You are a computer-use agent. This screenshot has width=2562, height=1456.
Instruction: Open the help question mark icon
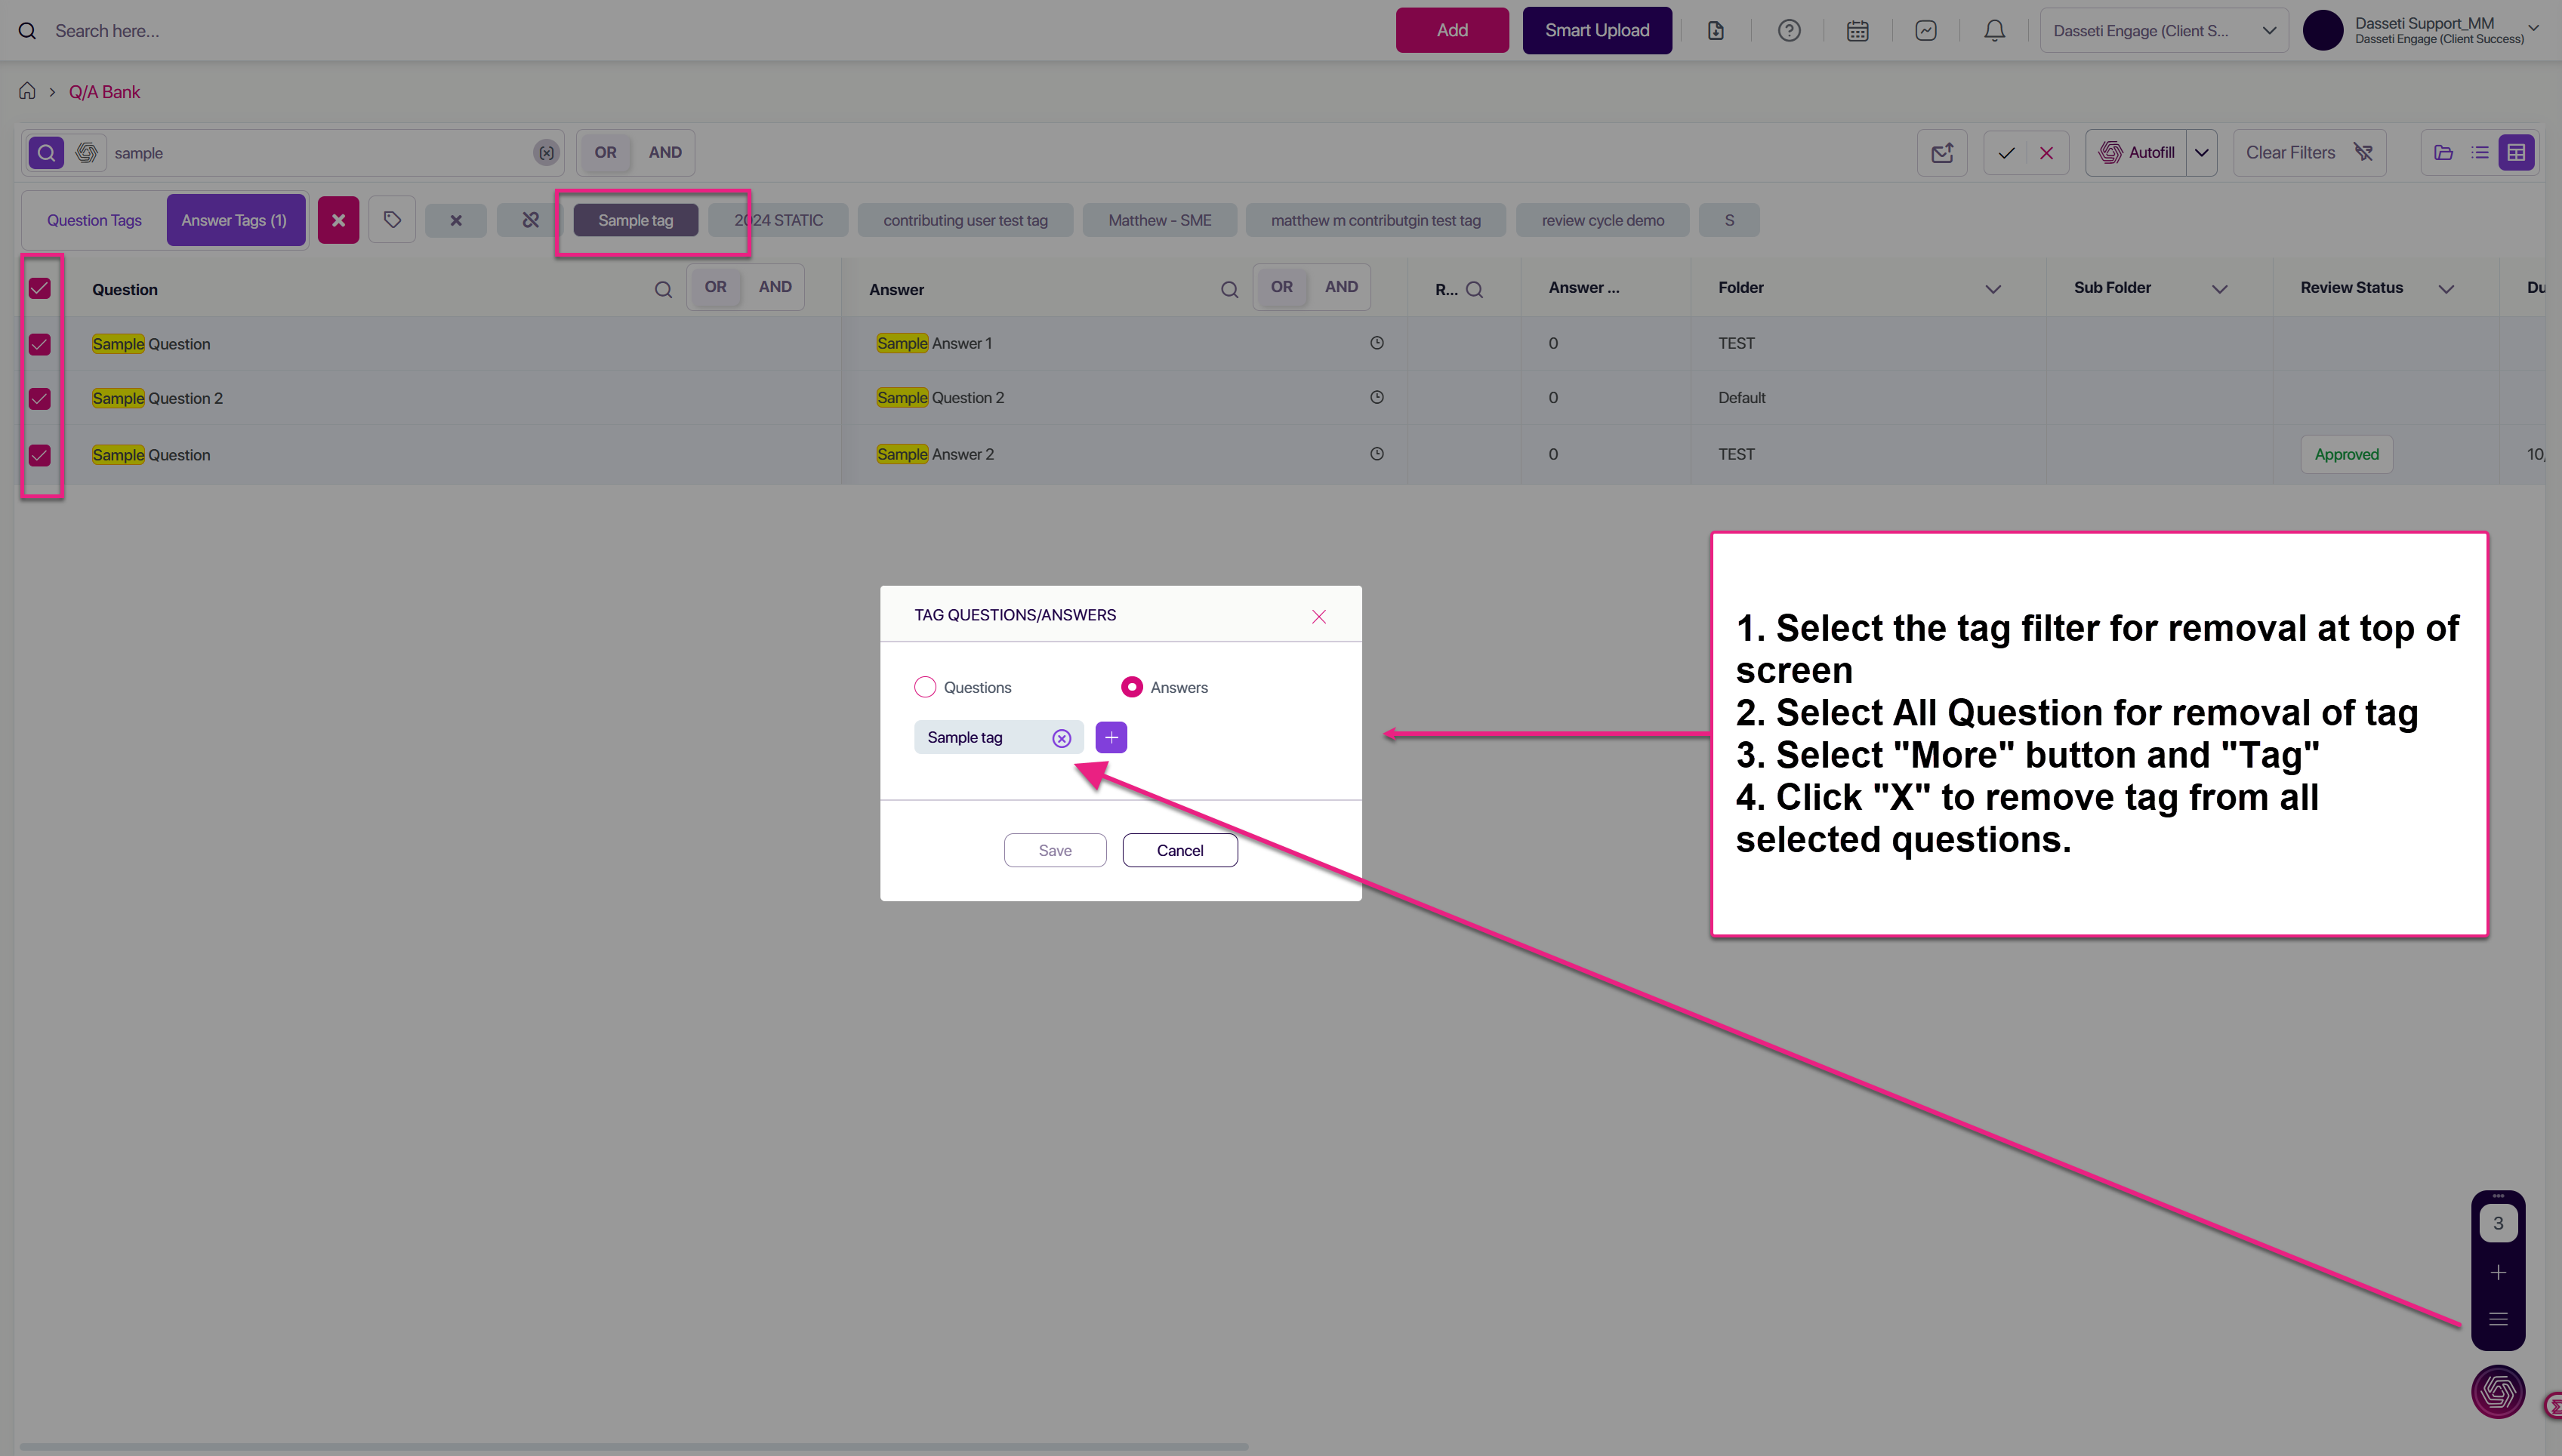coord(1789,31)
